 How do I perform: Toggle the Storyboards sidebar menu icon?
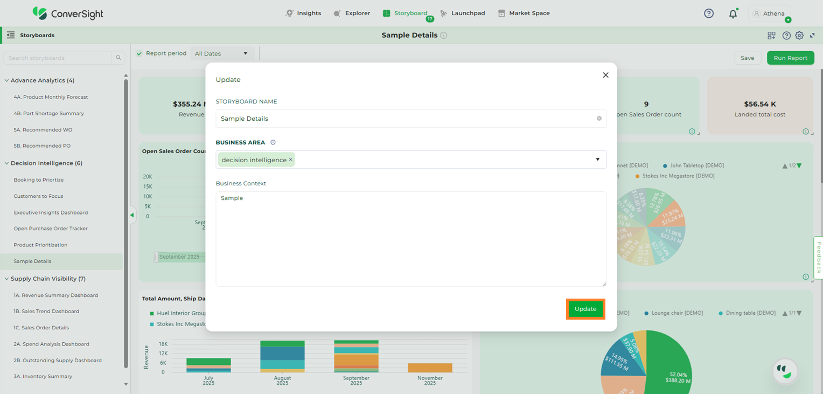coord(11,36)
